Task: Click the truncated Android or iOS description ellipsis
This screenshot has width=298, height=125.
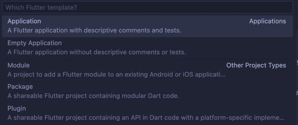Action: [223, 75]
